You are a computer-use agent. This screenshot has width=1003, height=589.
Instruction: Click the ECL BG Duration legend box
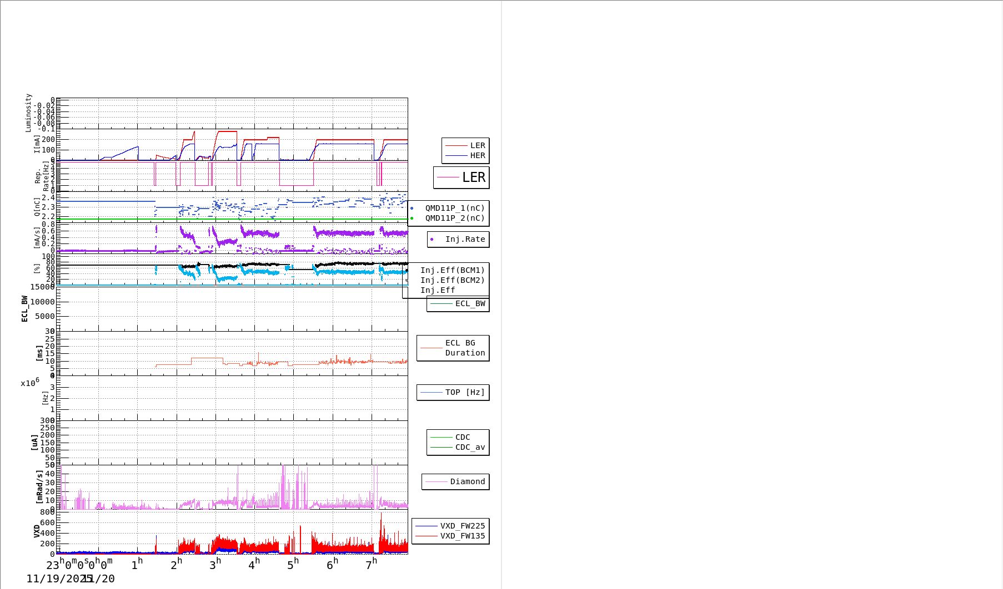(x=453, y=348)
